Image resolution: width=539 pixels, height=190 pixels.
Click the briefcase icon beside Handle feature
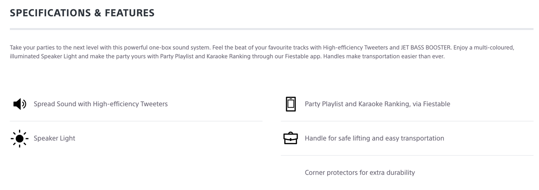pos(291,139)
